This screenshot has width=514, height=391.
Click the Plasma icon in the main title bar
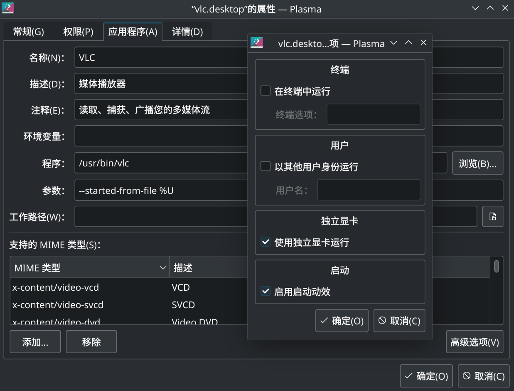coord(7,8)
